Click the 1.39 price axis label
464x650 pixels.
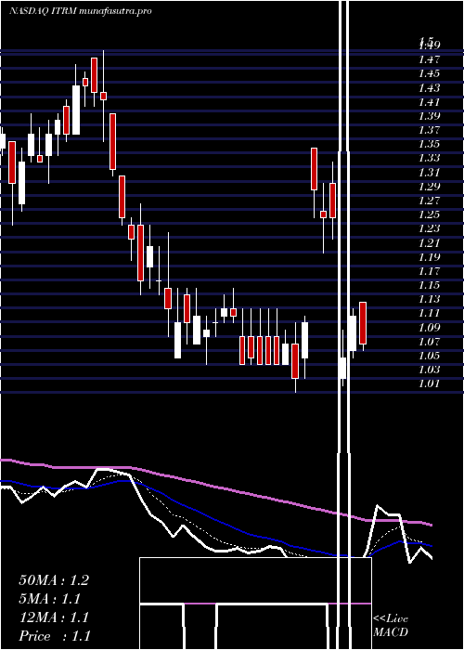[429, 116]
